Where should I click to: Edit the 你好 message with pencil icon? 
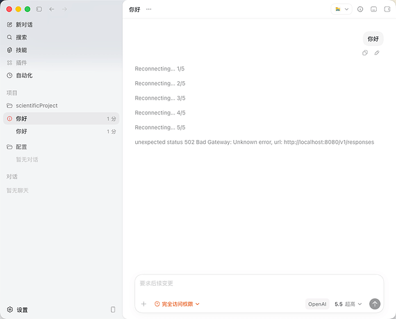coord(377,53)
